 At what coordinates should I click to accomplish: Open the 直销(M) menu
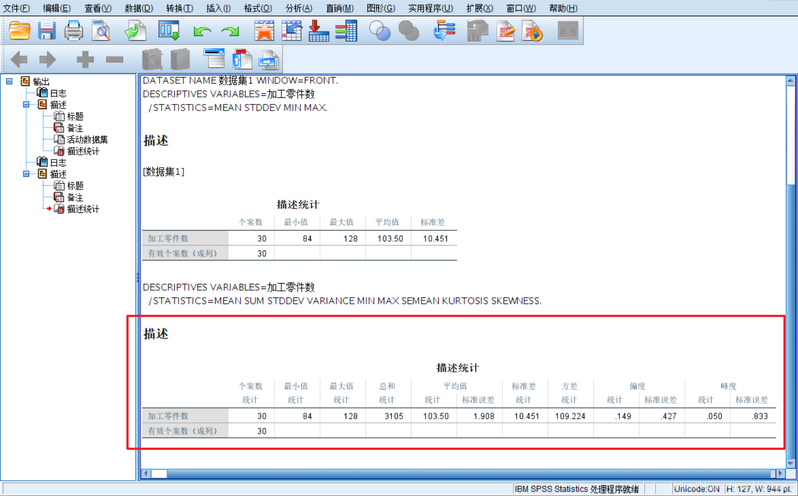click(x=340, y=8)
